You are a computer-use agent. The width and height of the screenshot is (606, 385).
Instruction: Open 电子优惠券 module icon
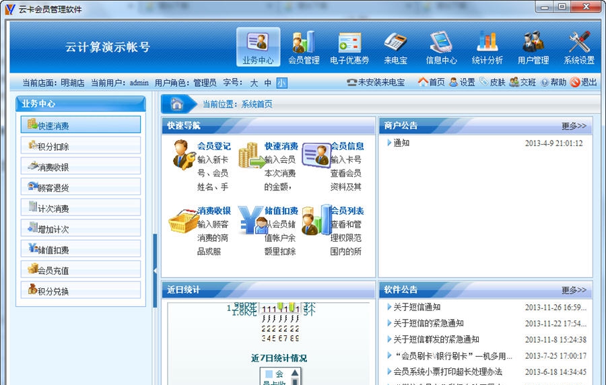[x=349, y=47]
